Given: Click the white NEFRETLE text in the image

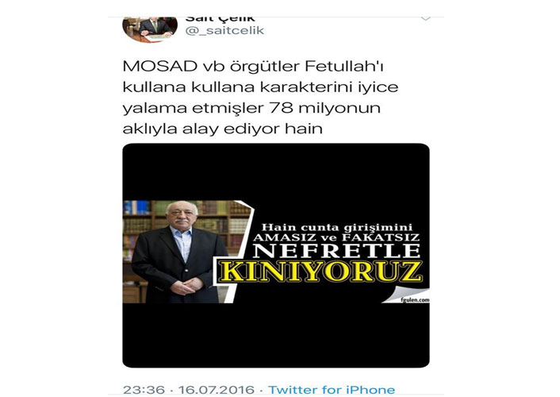Looking at the screenshot, I should (336, 251).
